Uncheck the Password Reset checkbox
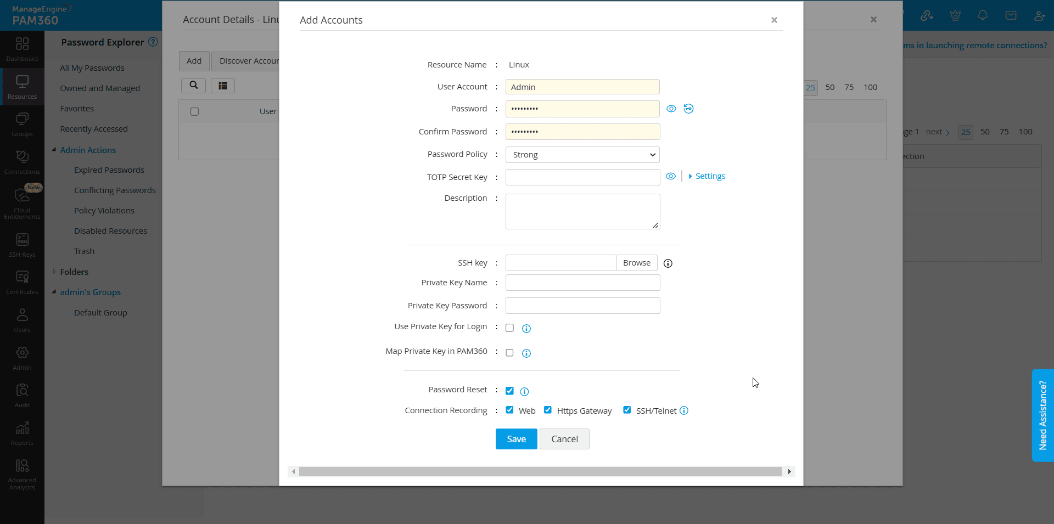The height and width of the screenshot is (524, 1054). coord(509,391)
